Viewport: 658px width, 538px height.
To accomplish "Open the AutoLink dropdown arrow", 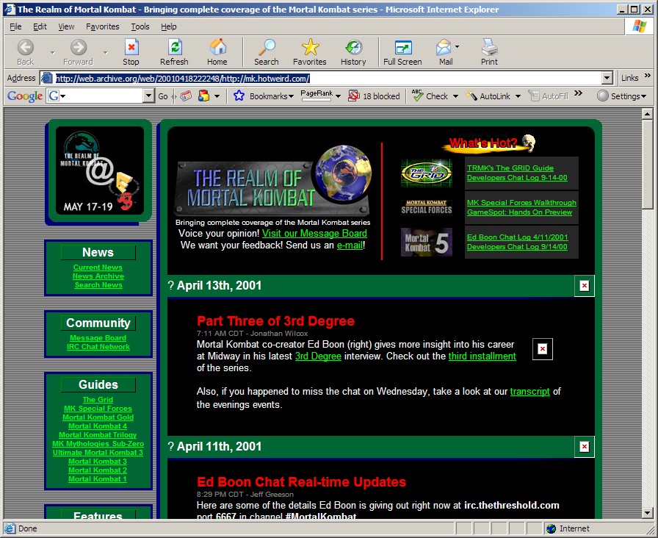I will 518,96.
